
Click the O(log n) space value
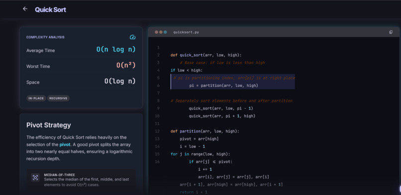120,81
